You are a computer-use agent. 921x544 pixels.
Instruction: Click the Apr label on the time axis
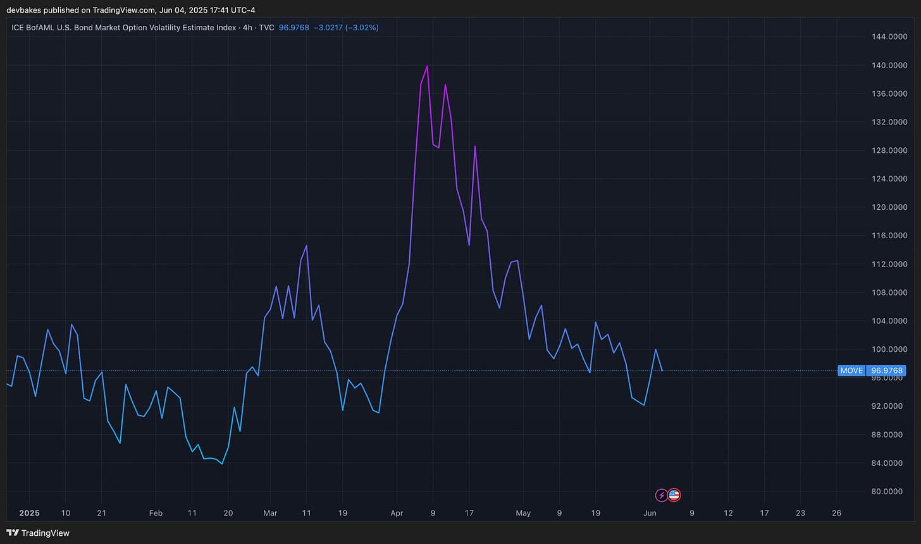397,513
